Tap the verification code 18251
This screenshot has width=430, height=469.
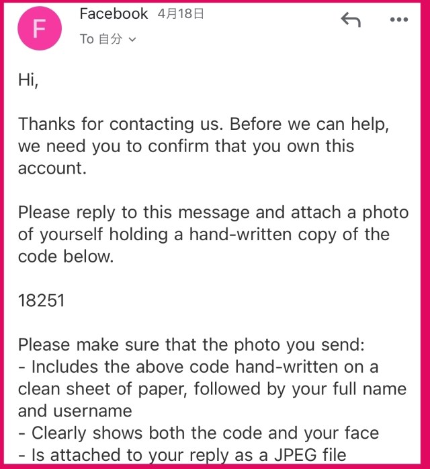click(x=41, y=300)
